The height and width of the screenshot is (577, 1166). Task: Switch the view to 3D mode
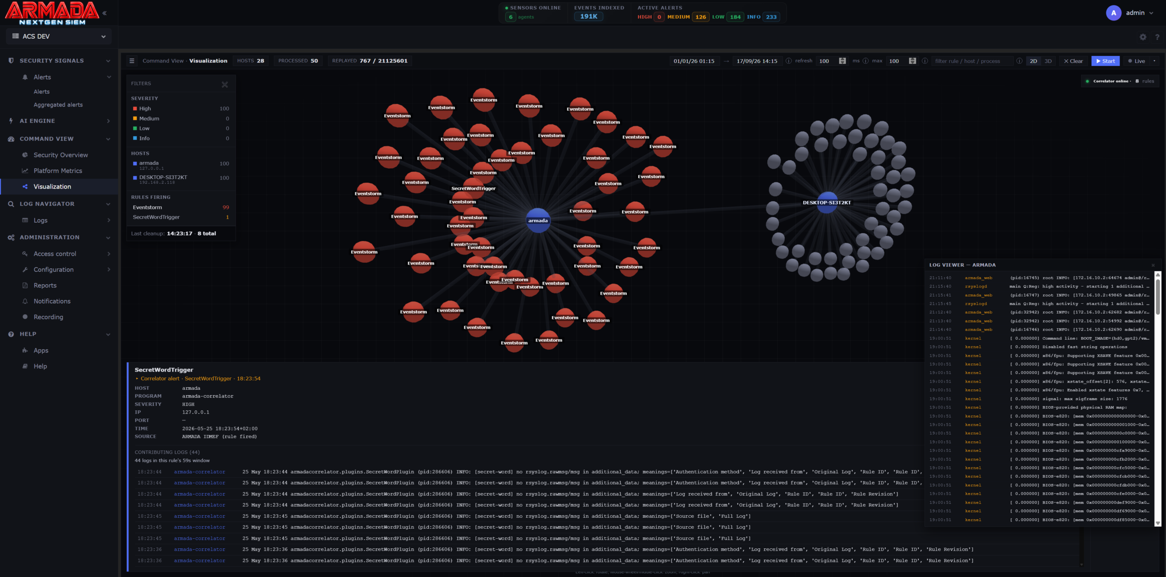click(x=1048, y=61)
